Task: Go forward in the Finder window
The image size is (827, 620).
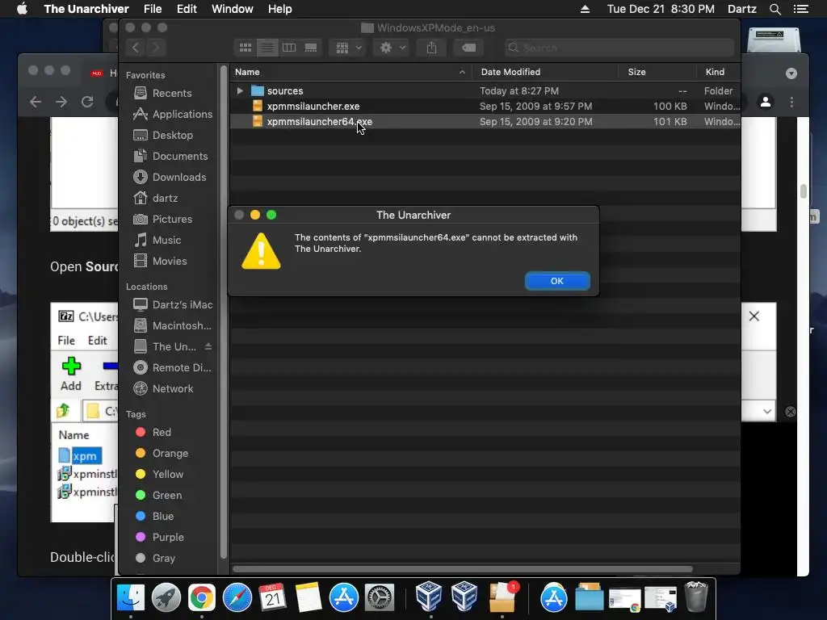Action: pyautogui.click(x=156, y=48)
